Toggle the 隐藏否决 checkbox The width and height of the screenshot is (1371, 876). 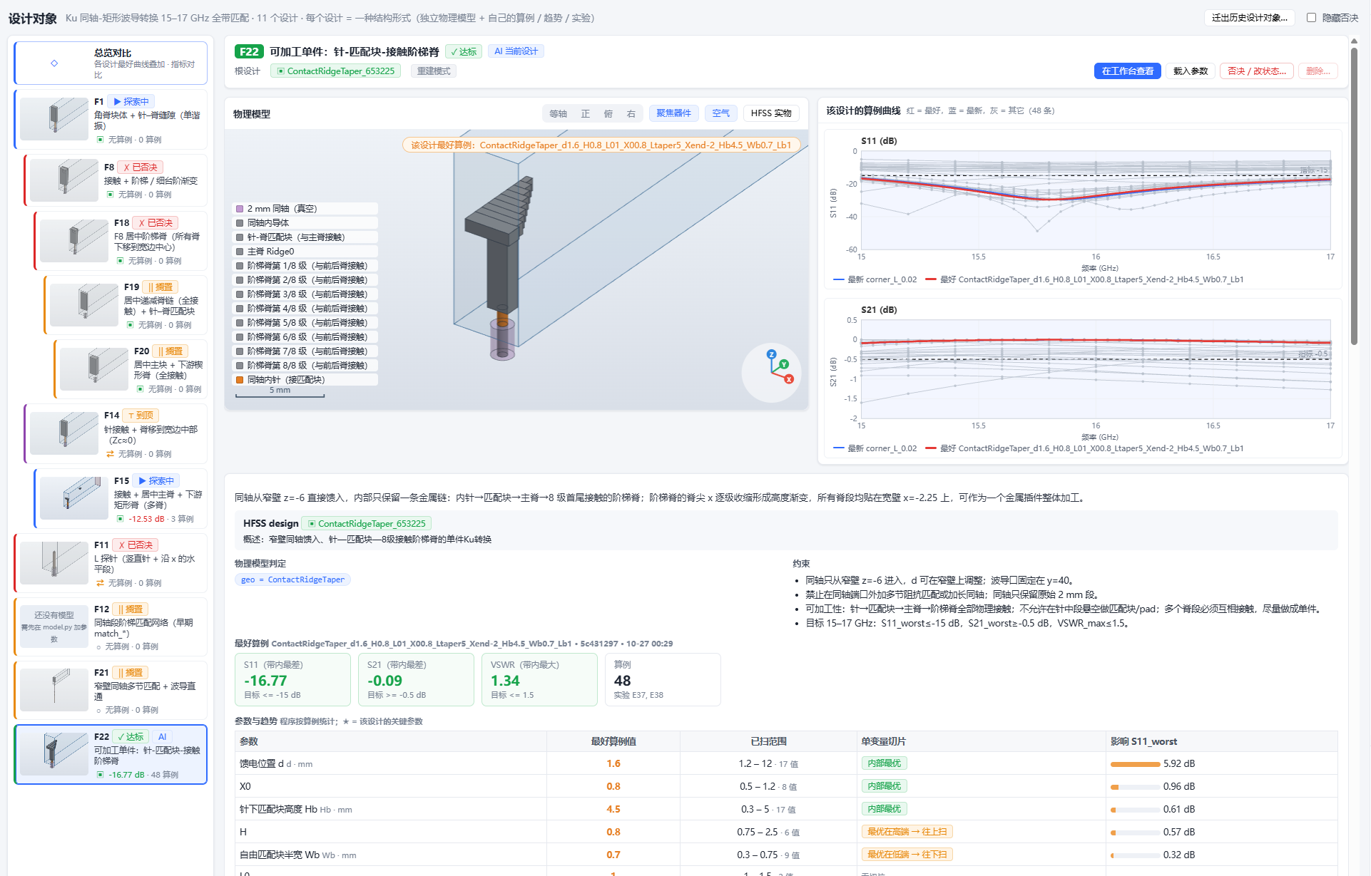[1311, 18]
